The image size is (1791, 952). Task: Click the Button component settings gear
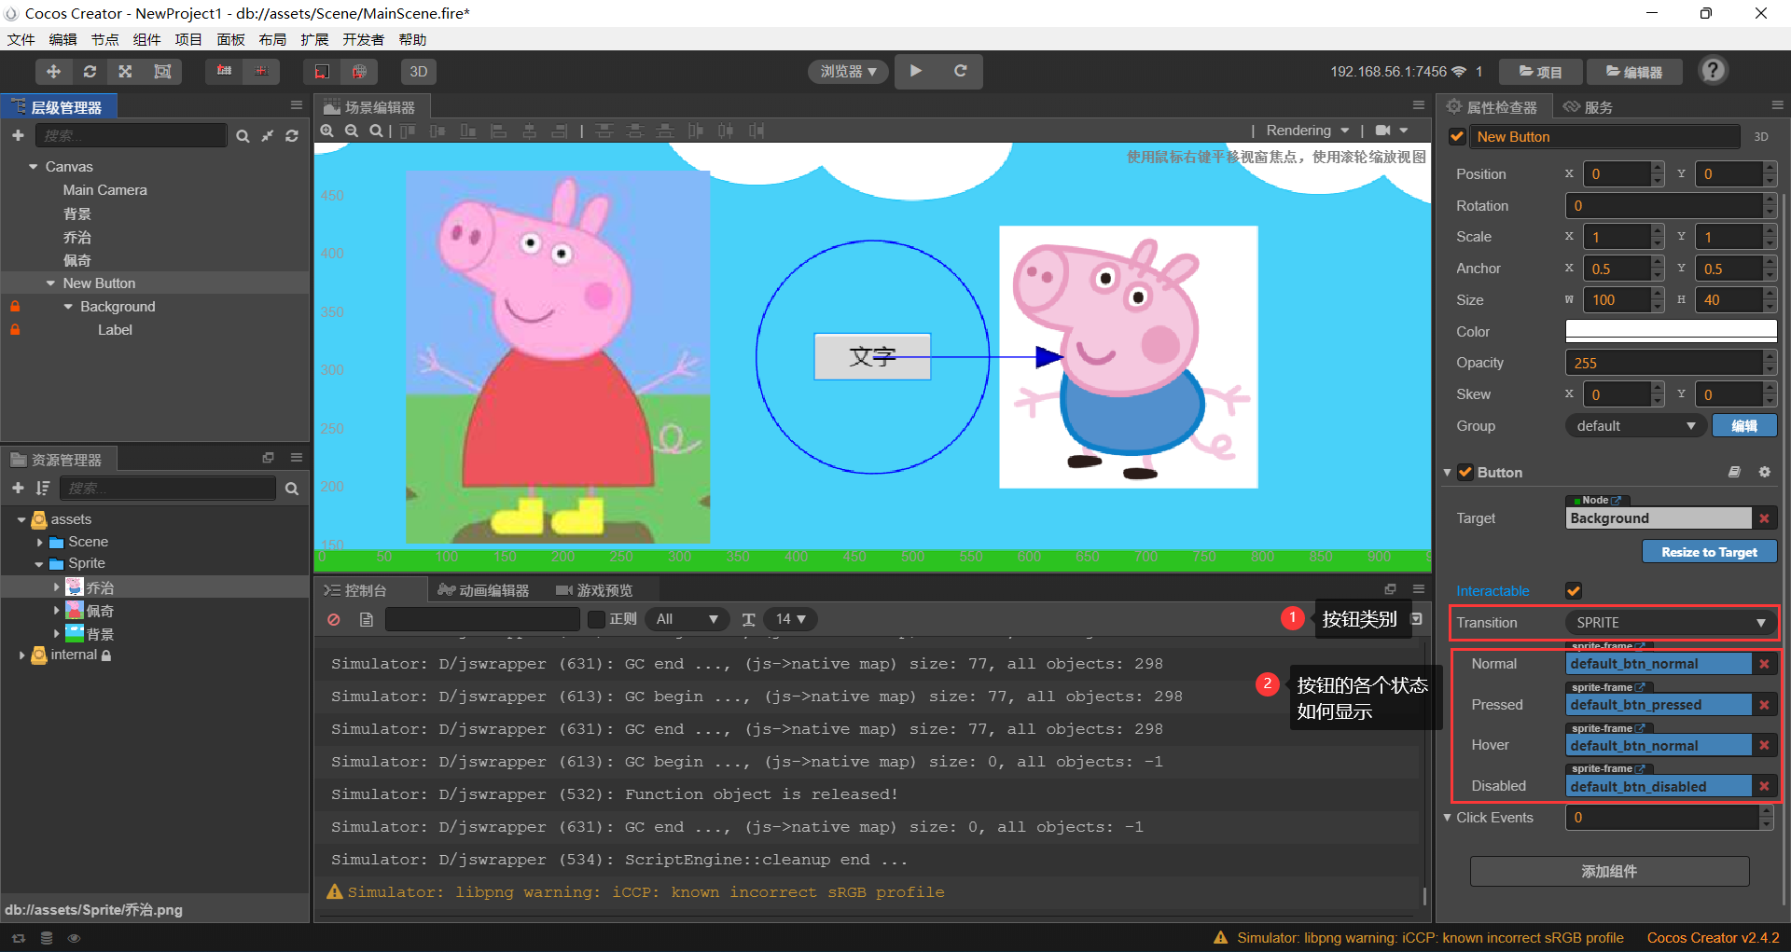tap(1764, 473)
